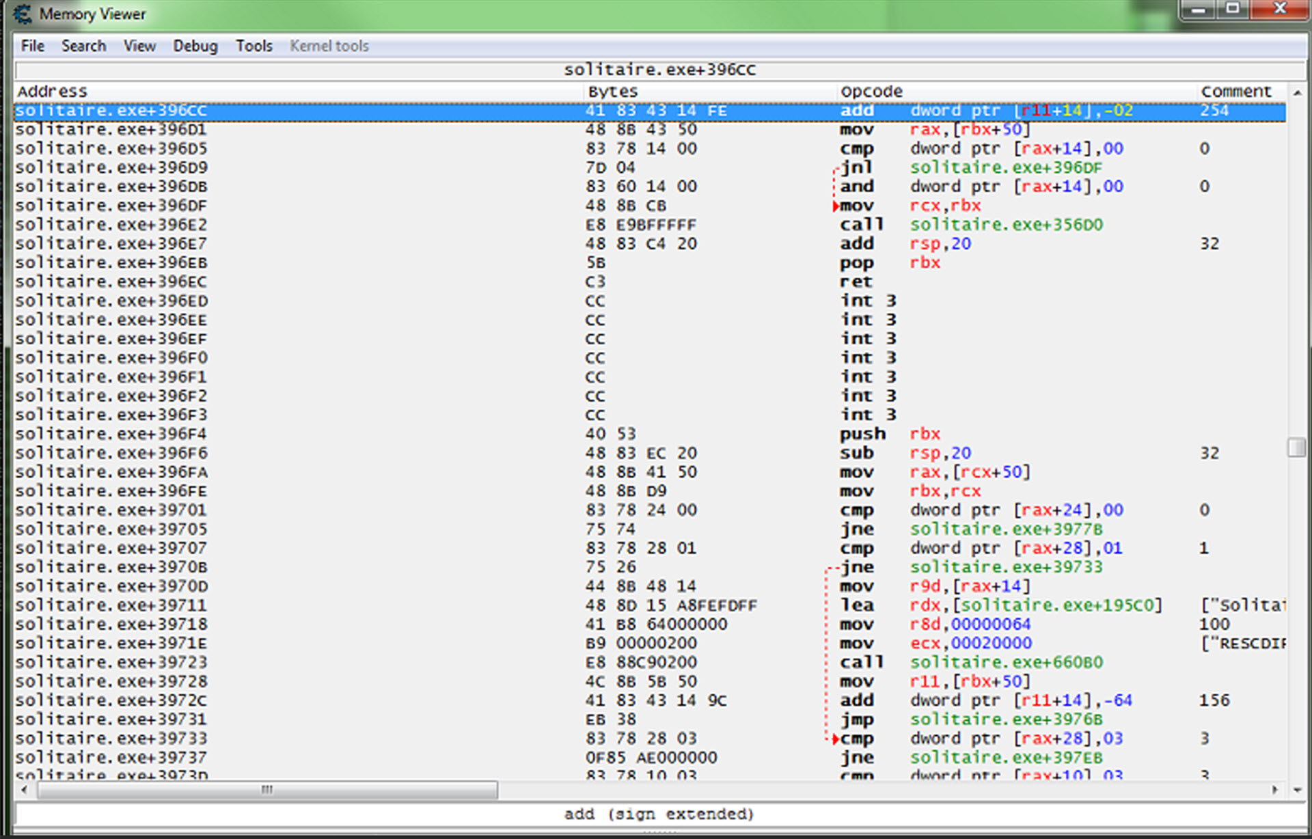The width and height of the screenshot is (1312, 839).
Task: Select the pop rbx row at solitaire.exe+396EB
Action: point(649,263)
